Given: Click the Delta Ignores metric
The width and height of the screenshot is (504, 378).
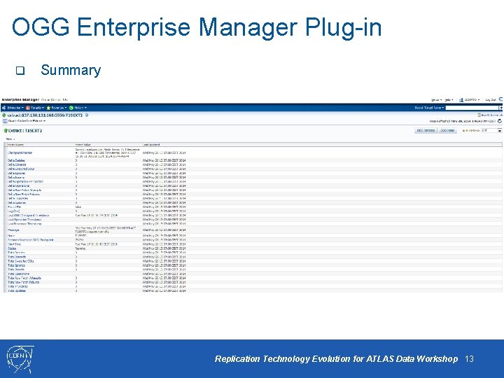Looking at the screenshot, I should 16,174.
